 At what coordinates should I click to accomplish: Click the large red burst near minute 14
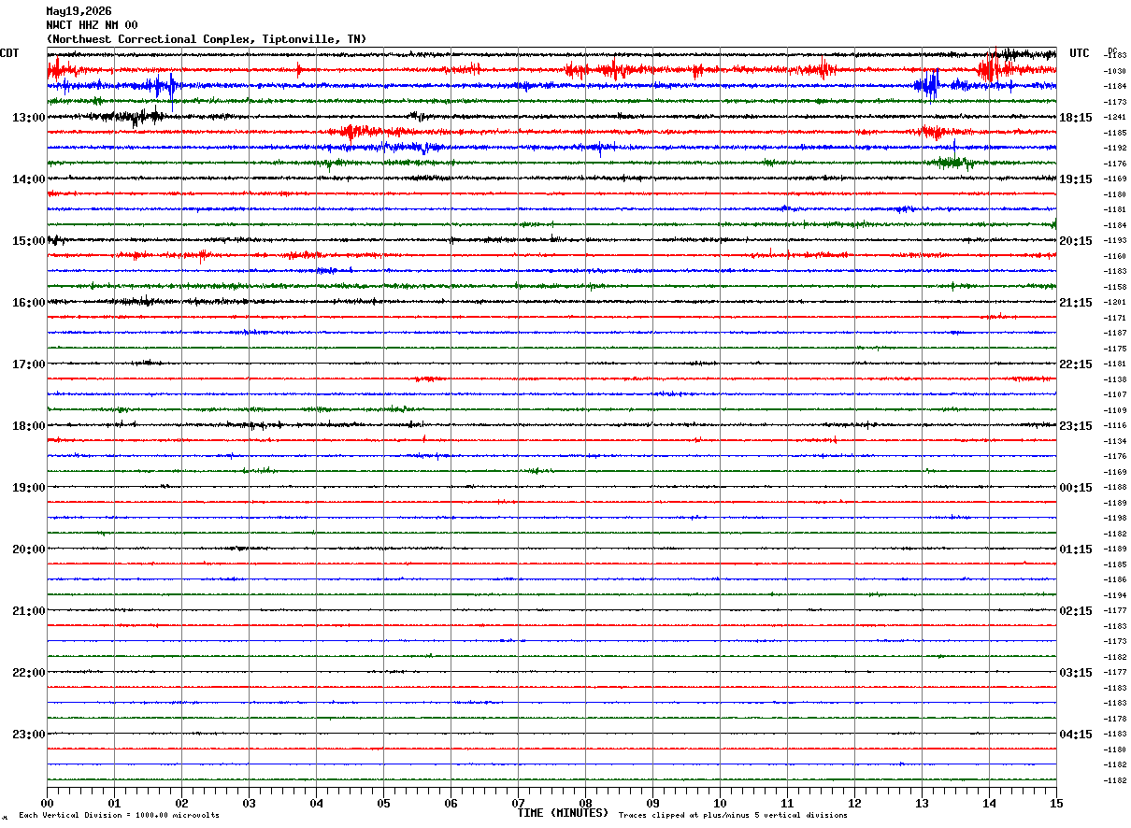pyautogui.click(x=989, y=68)
